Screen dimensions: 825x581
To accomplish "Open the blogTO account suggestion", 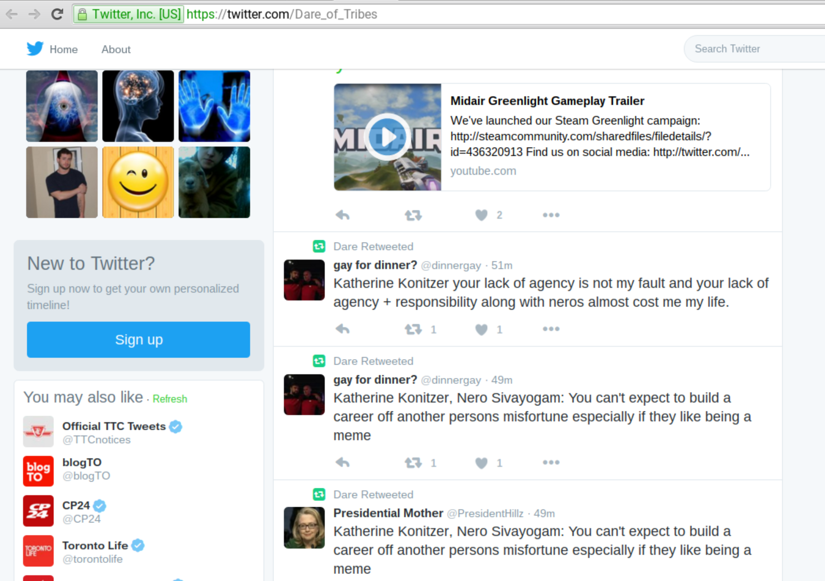I will click(x=82, y=462).
